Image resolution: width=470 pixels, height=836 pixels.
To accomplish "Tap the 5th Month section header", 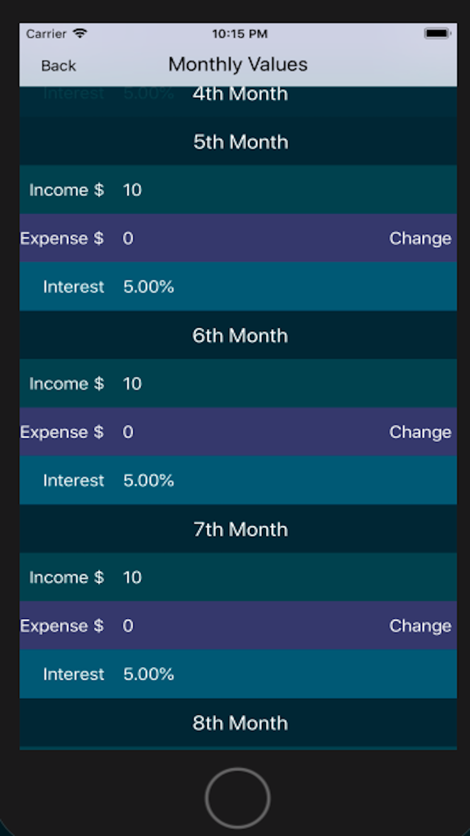I will [x=240, y=142].
